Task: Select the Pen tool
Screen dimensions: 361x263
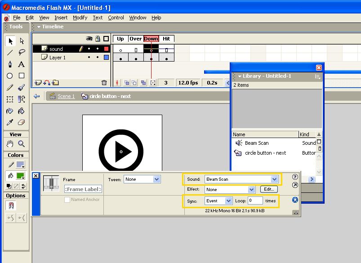Action: [10, 64]
